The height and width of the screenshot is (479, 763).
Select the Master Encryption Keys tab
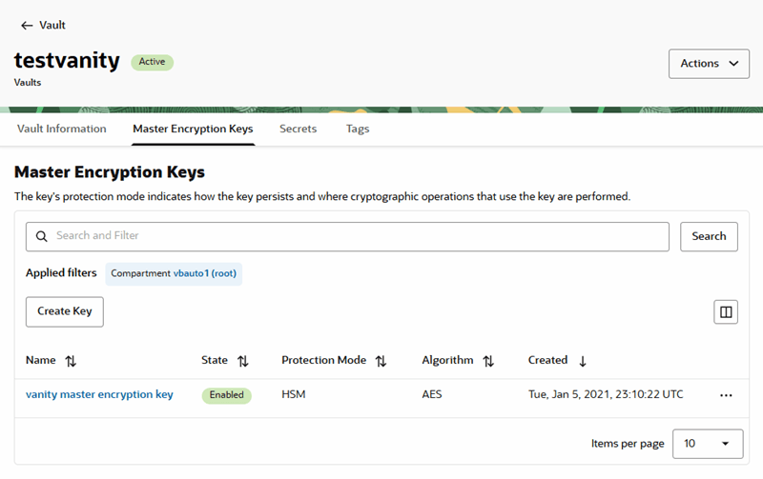193,129
